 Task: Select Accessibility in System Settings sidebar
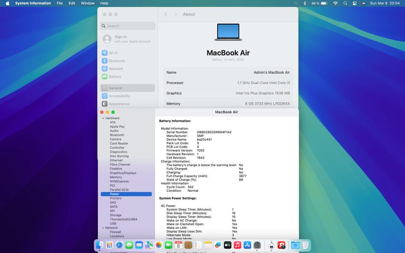(127, 96)
